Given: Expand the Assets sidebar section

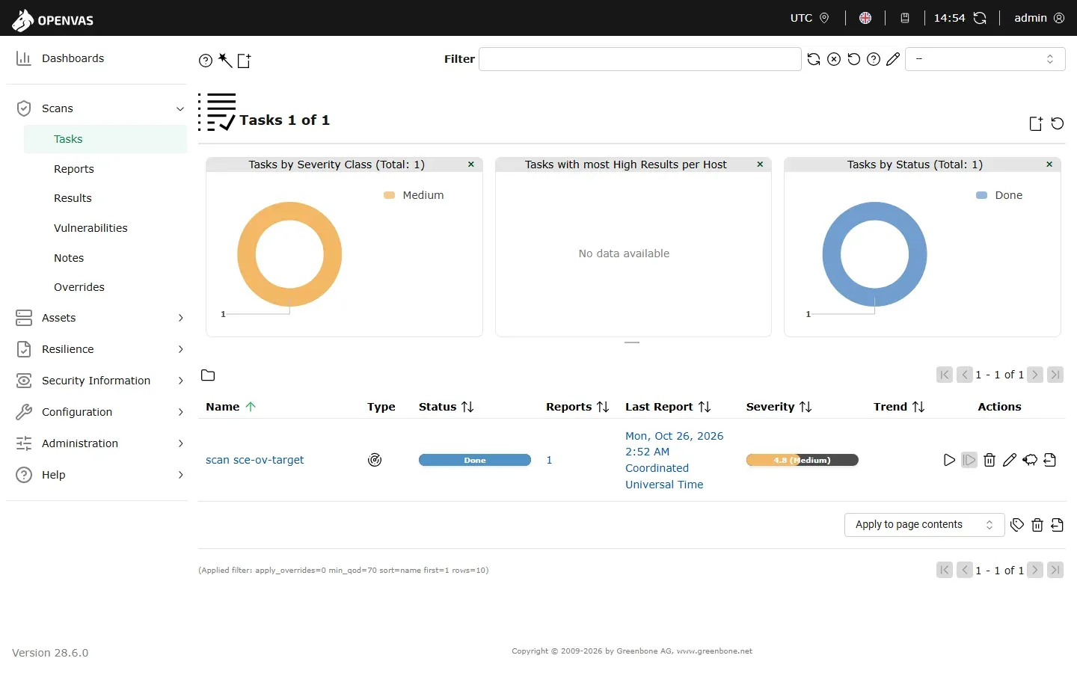Looking at the screenshot, I should pos(180,318).
